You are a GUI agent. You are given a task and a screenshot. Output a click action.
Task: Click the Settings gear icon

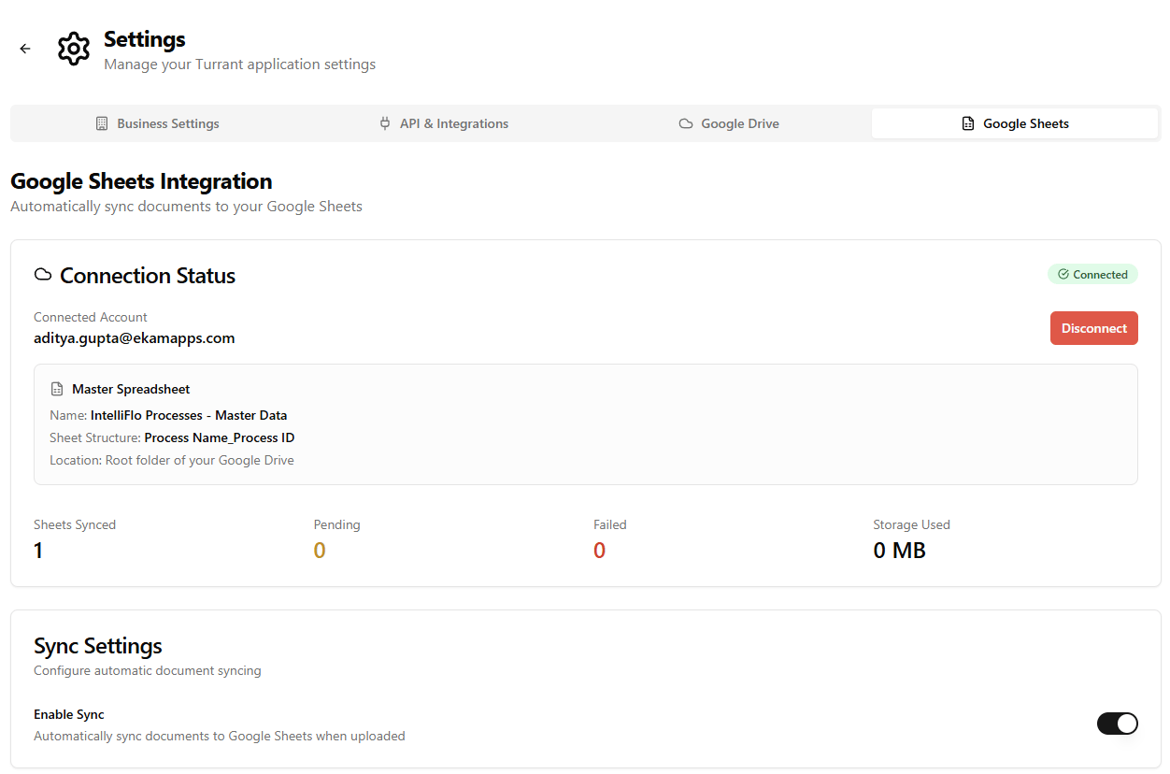74,49
